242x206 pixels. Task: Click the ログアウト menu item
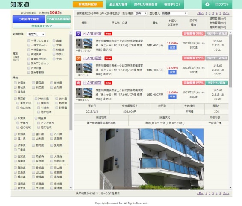222,4
